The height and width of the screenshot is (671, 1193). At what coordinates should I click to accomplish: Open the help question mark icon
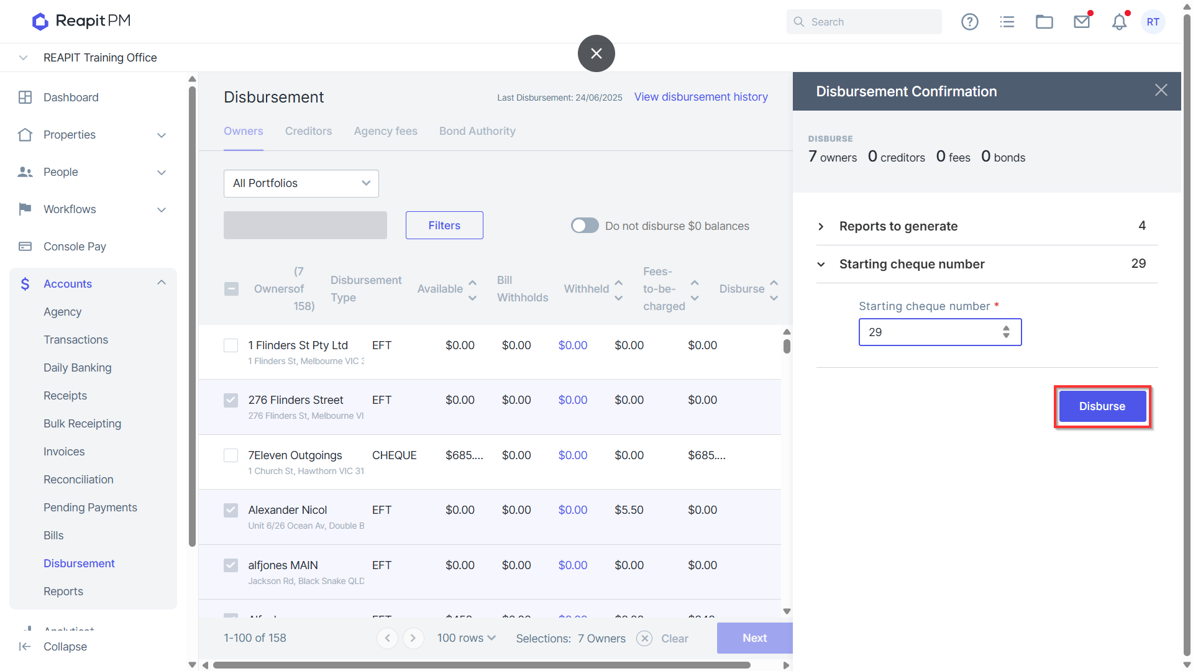[x=969, y=22]
